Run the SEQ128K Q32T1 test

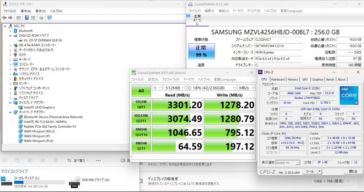pyautogui.click(x=141, y=118)
